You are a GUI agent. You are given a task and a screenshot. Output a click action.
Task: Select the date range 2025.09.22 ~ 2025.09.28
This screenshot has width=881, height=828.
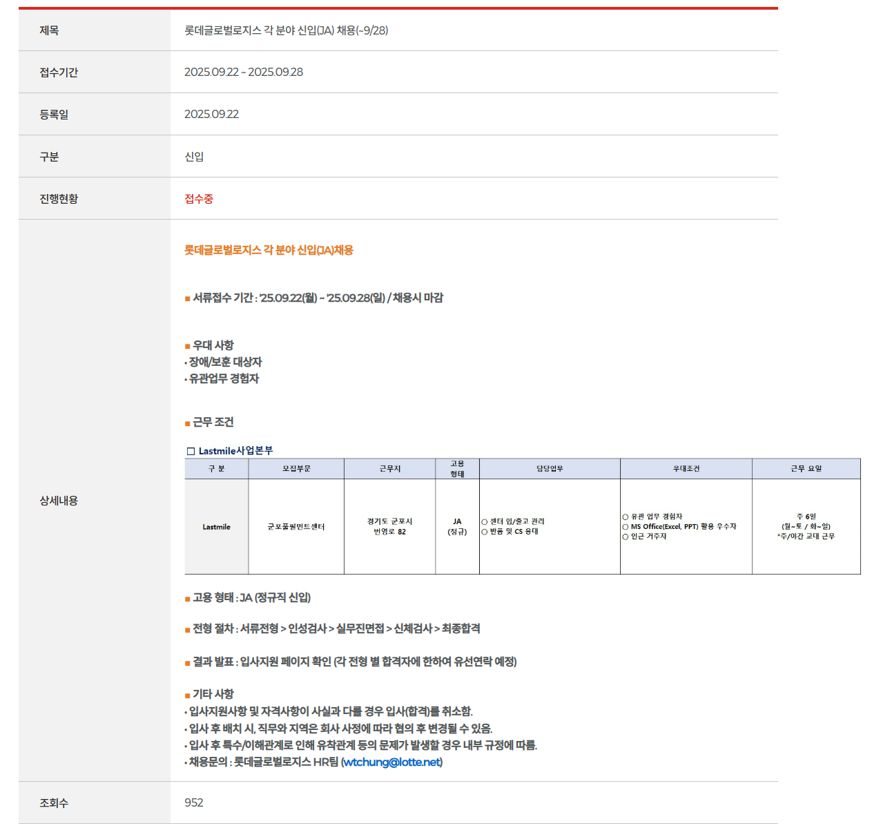(x=244, y=72)
